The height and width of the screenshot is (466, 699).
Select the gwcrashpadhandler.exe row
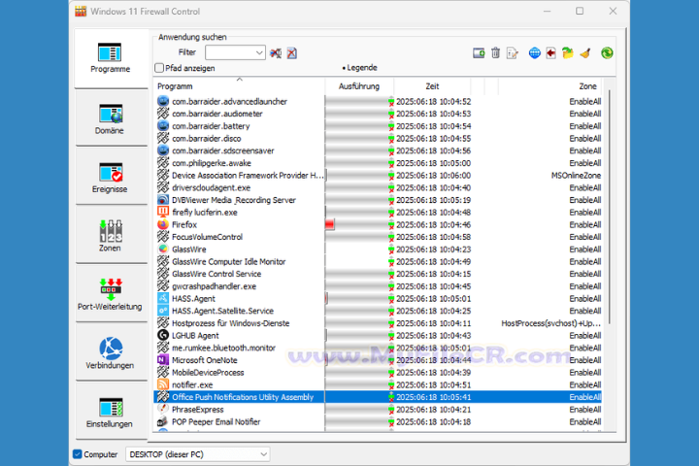coord(378,286)
